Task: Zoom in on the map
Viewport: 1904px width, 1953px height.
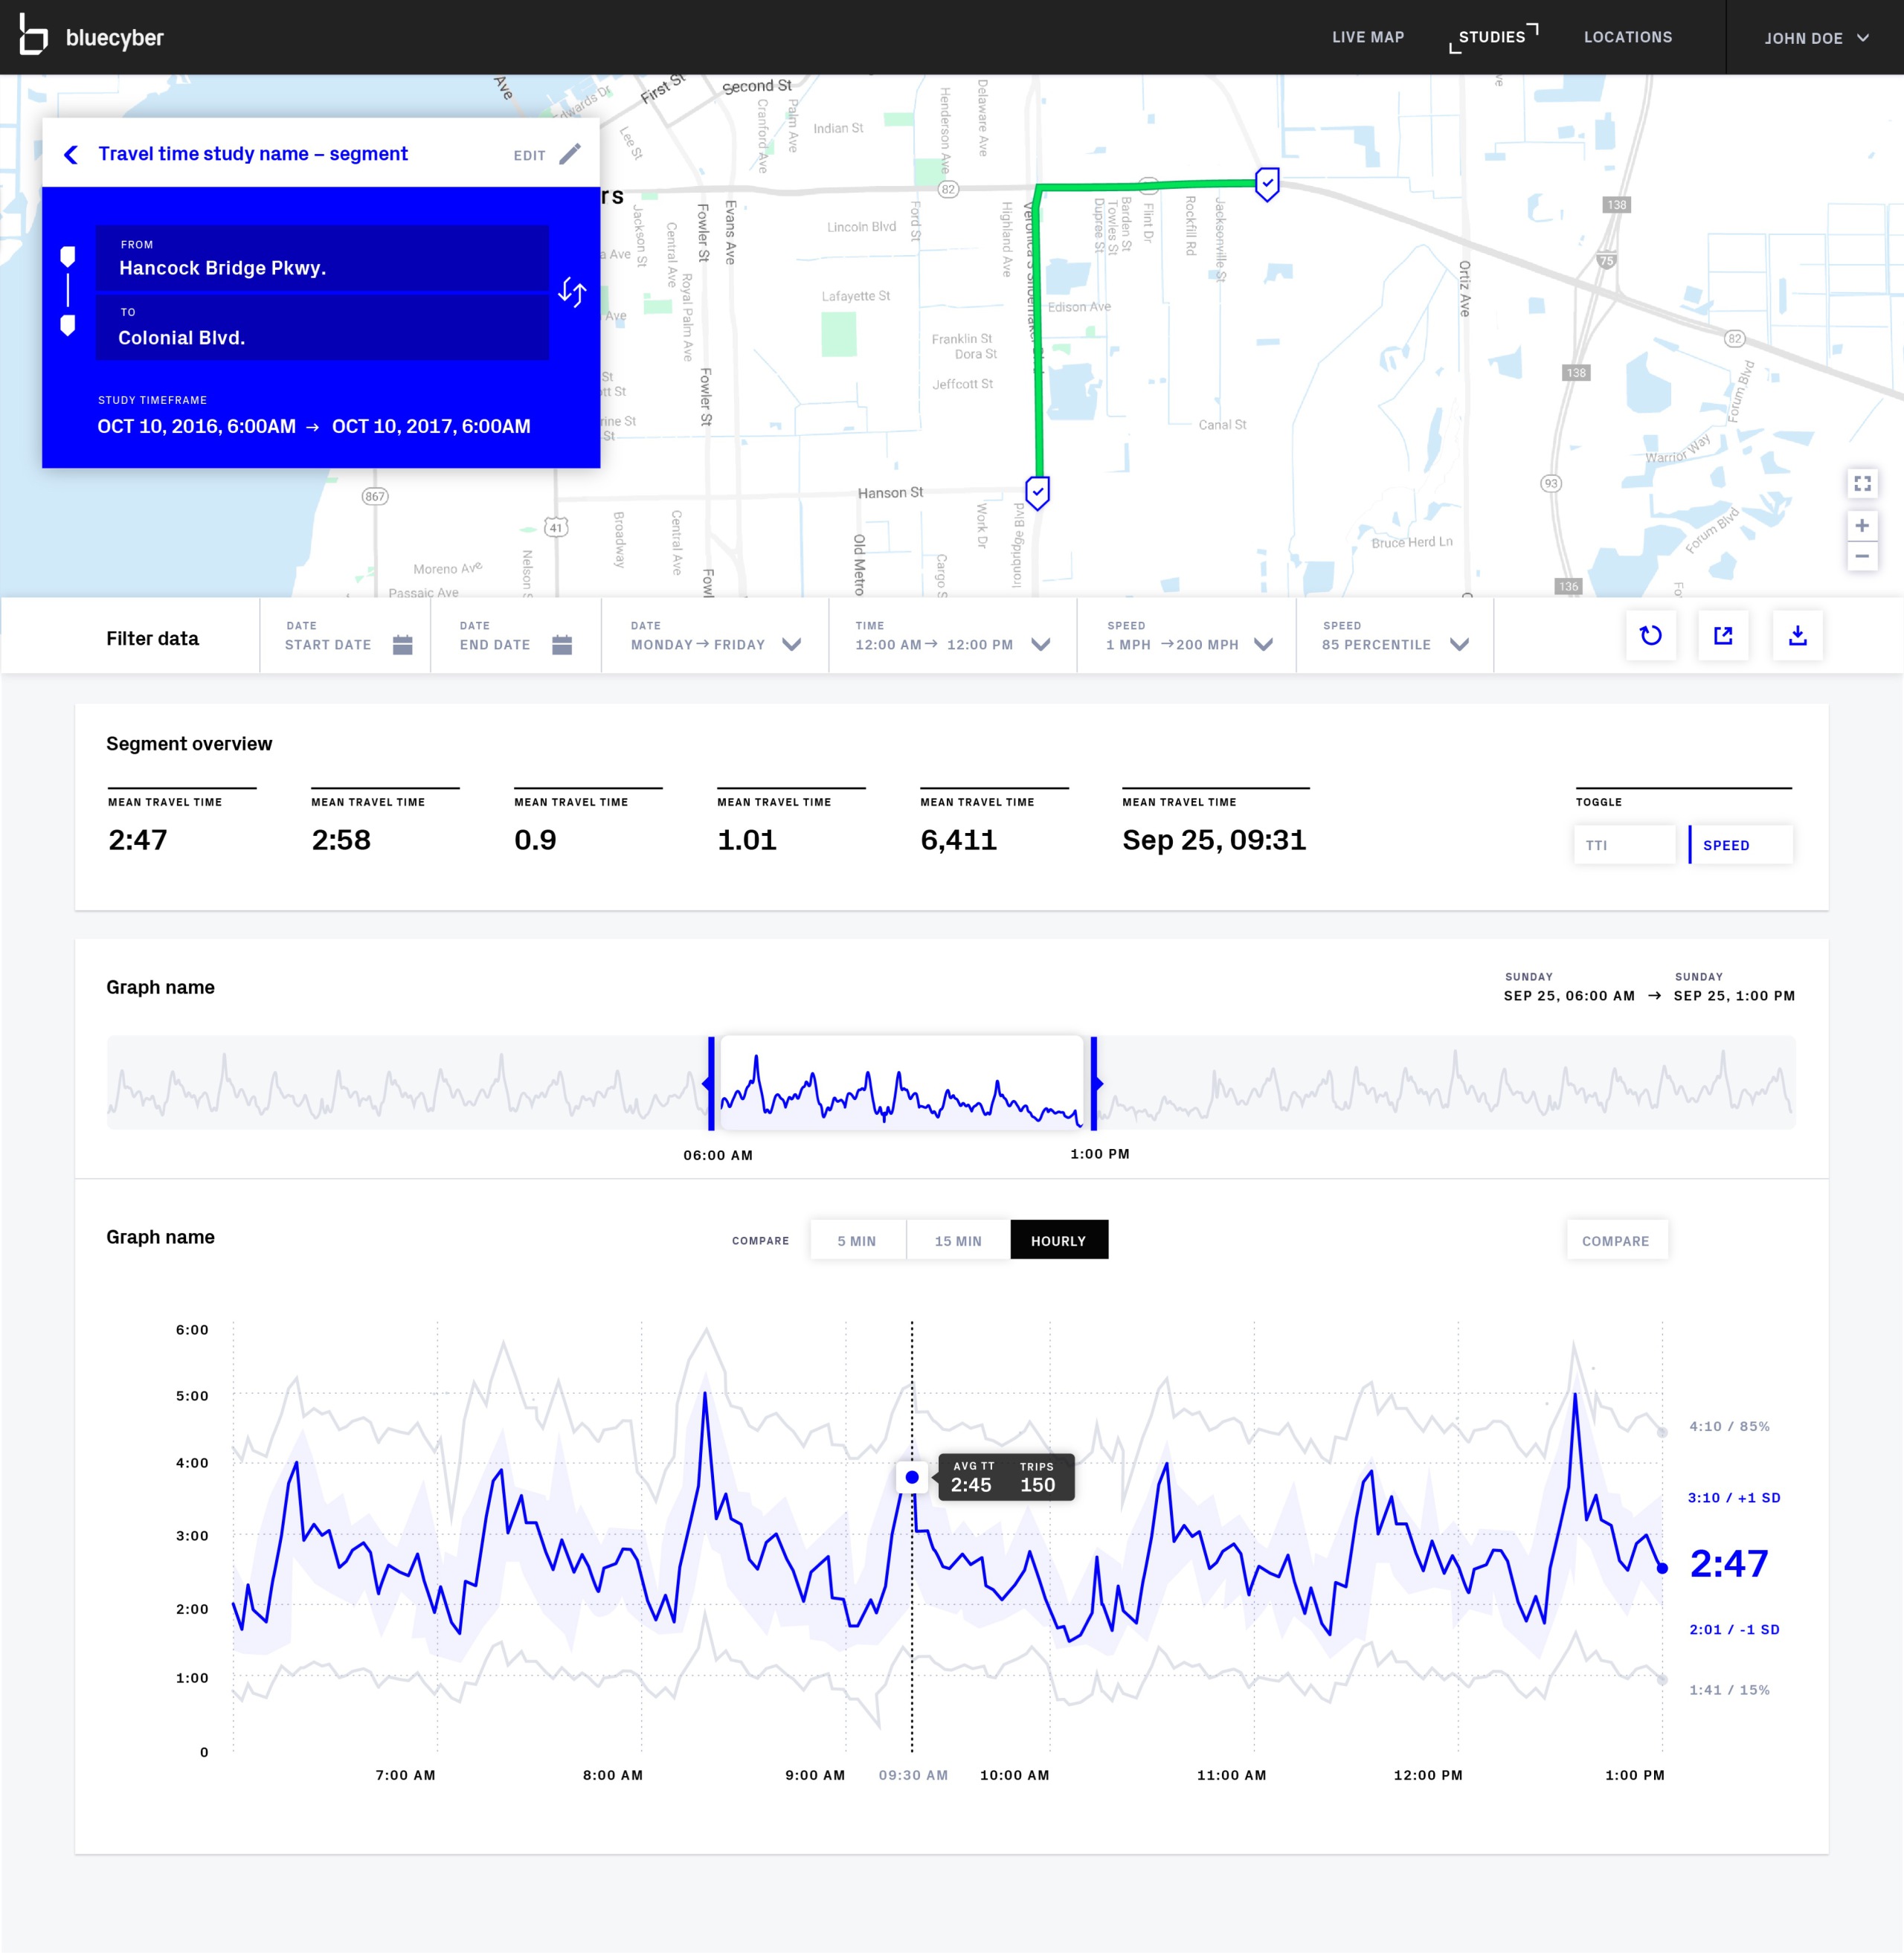Action: [x=1862, y=525]
